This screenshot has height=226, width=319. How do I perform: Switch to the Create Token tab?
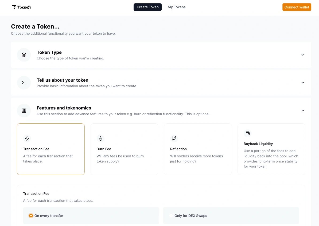click(x=147, y=7)
